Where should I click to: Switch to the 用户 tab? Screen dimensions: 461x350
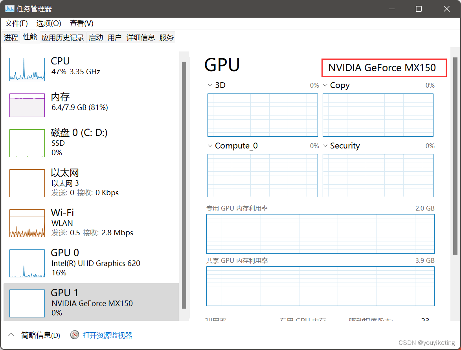(115, 37)
